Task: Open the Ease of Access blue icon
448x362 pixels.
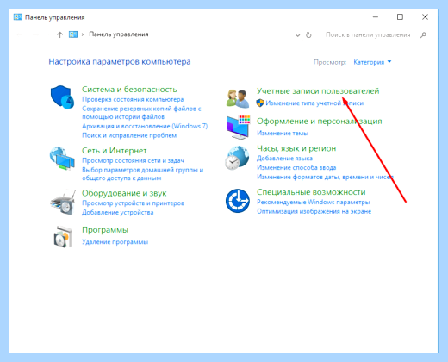Action: [x=238, y=201]
